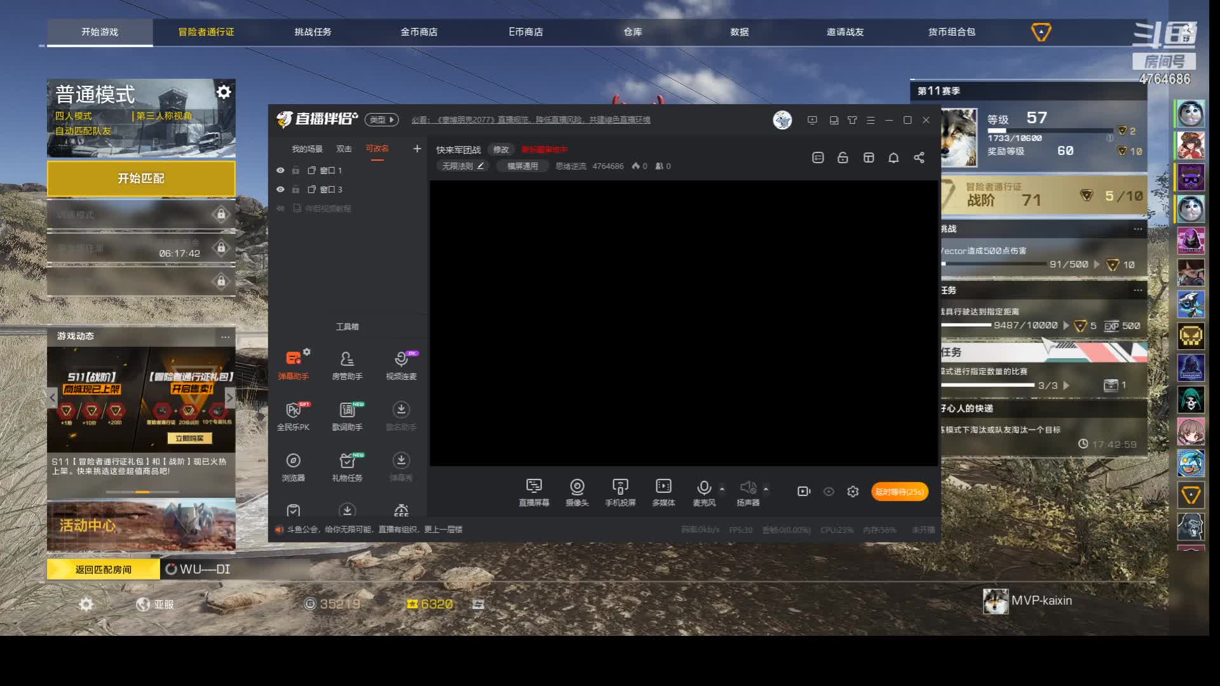
Task: Click 返回匹配房间 button
Action: click(103, 569)
